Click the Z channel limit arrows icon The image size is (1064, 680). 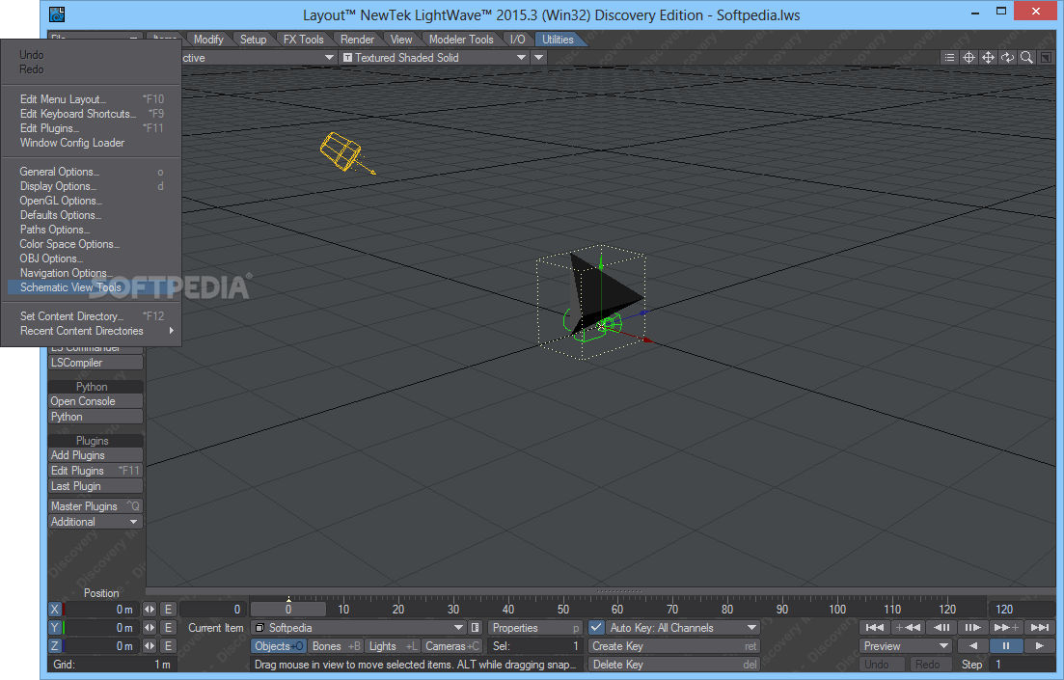(150, 646)
